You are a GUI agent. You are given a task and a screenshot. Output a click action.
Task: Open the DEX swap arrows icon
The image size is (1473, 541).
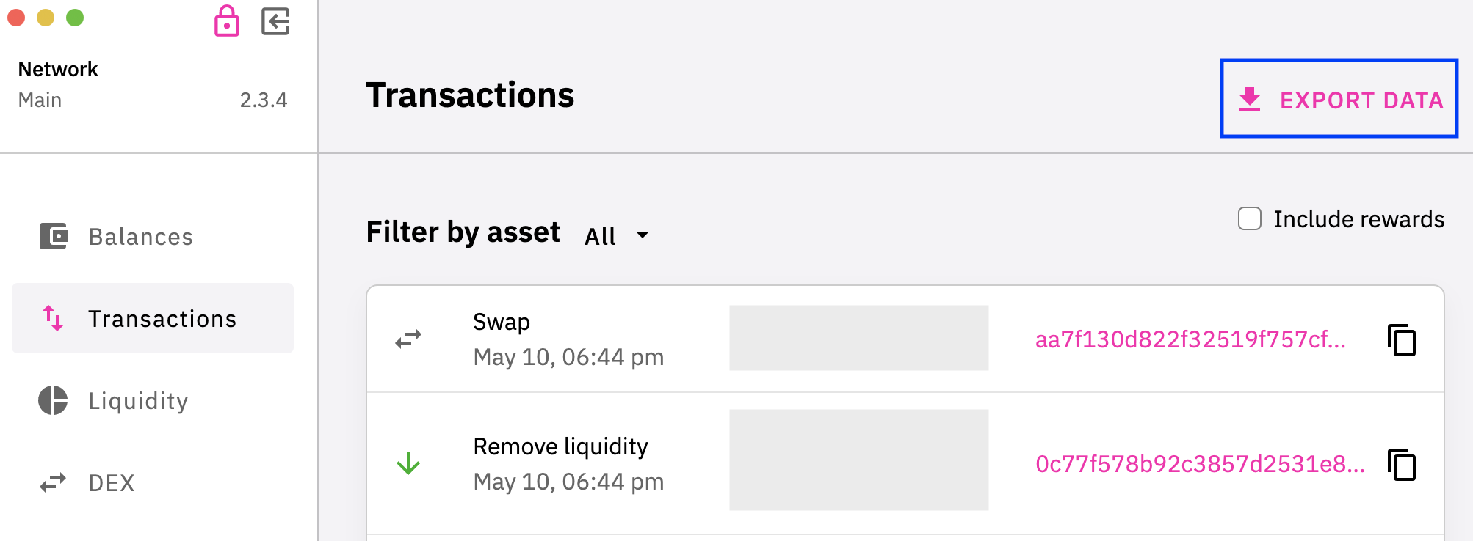click(53, 482)
